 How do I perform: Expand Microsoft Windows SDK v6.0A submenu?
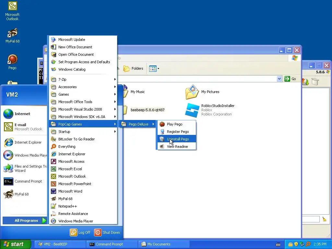[83, 117]
